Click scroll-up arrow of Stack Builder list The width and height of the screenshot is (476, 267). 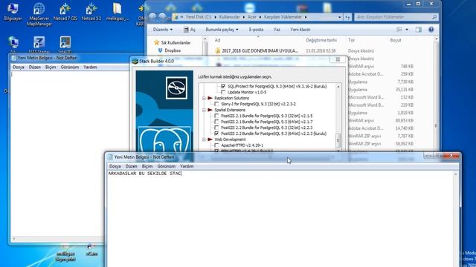tap(338, 87)
